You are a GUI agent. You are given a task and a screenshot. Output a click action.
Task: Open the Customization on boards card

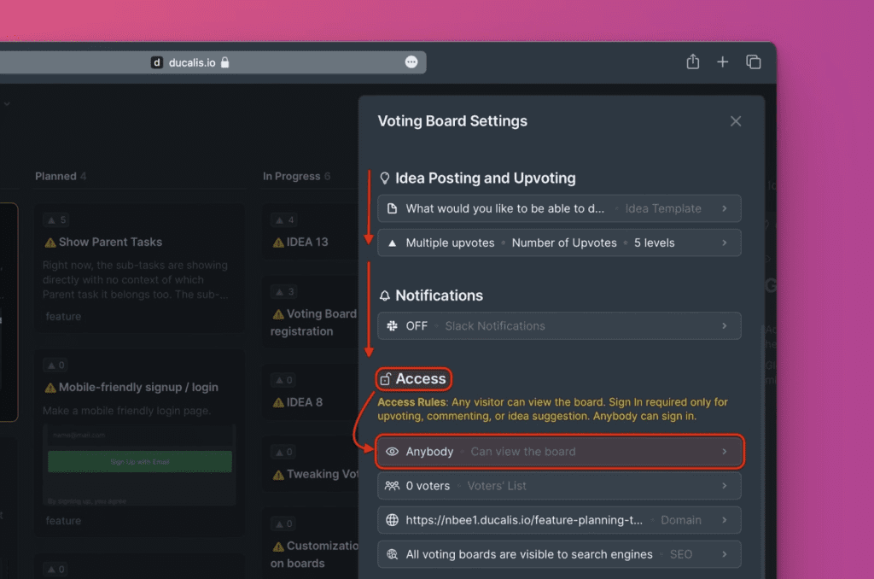[310, 544]
